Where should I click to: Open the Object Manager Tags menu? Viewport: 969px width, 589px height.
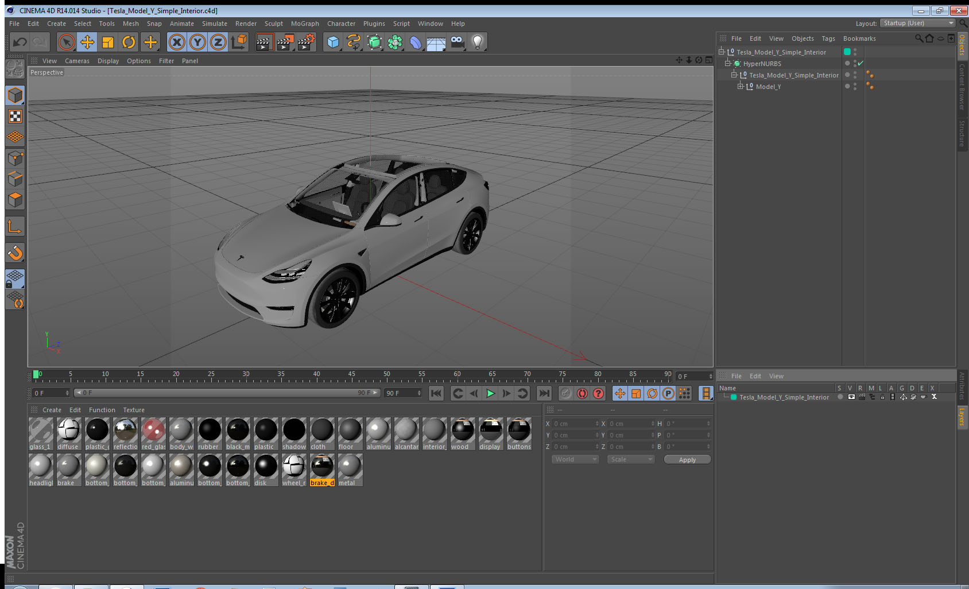coord(828,38)
